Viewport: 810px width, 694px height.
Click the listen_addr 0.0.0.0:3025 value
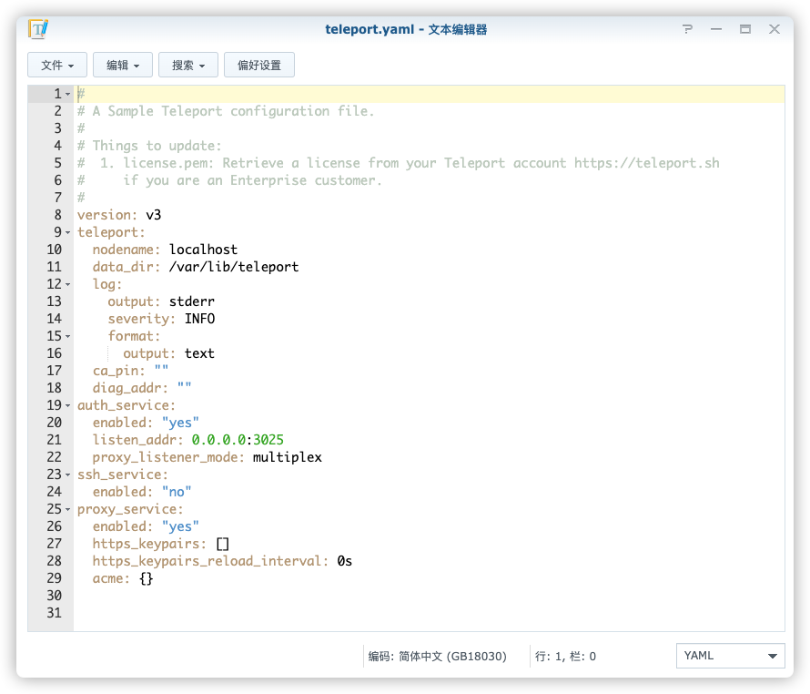coord(238,440)
